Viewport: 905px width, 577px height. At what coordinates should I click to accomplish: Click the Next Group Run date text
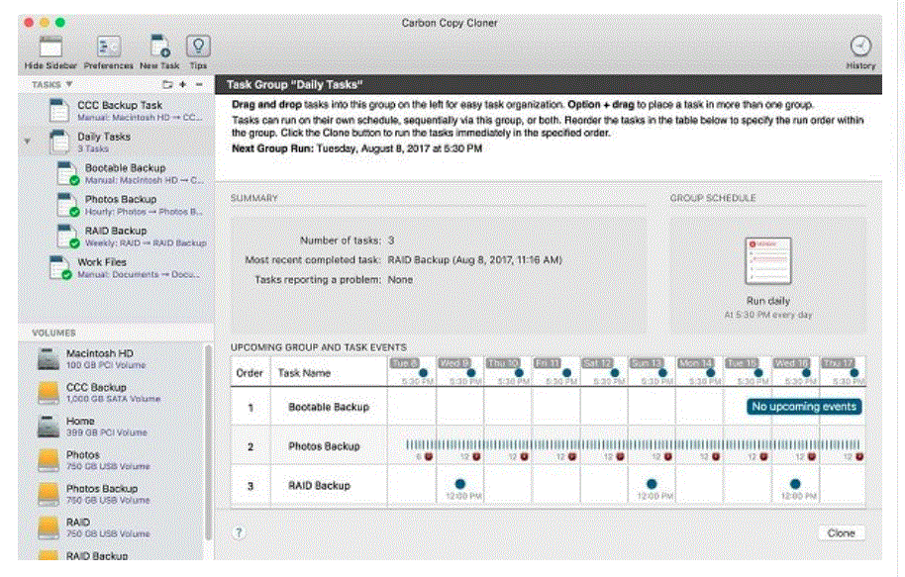coord(399,148)
